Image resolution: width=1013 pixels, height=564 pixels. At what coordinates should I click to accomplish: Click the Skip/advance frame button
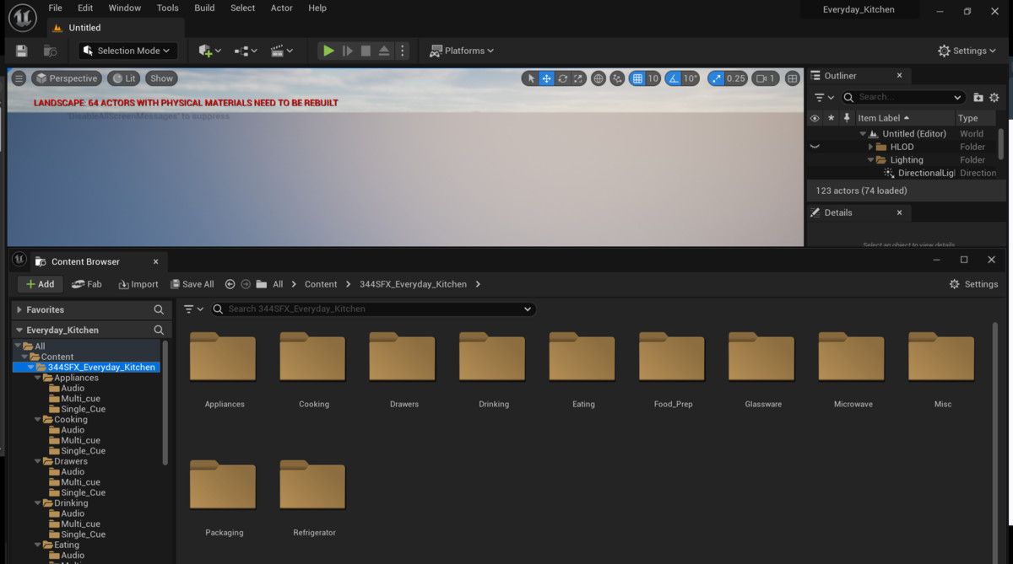coord(347,51)
